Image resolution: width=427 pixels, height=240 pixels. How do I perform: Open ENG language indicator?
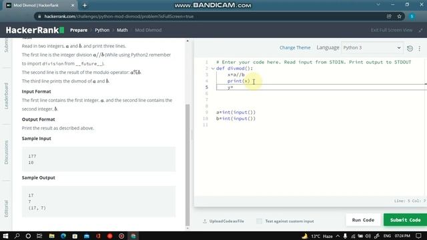coord(387,236)
